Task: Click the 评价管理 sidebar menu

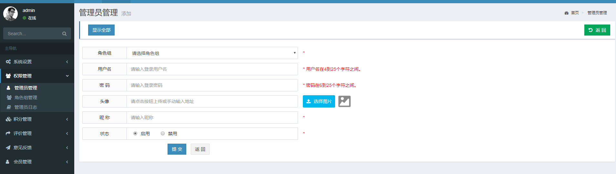Action: click(x=37, y=133)
